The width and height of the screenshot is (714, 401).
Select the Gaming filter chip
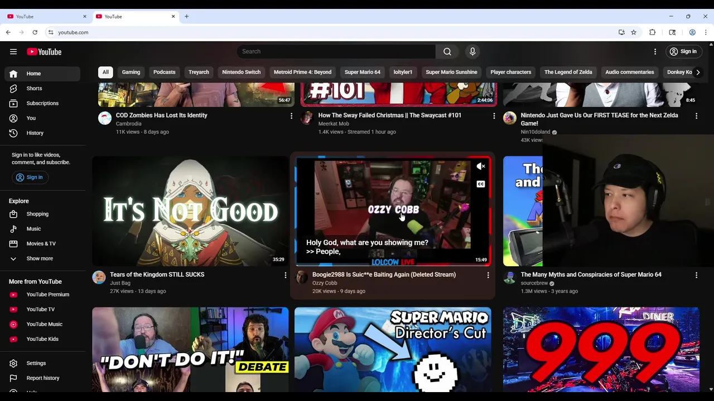[131, 72]
